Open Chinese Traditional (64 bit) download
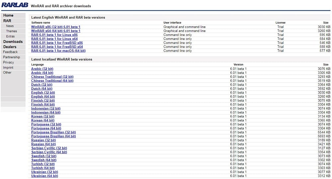Image resolution: width=332 pixels, height=179 pixels. pyautogui.click(x=52, y=81)
